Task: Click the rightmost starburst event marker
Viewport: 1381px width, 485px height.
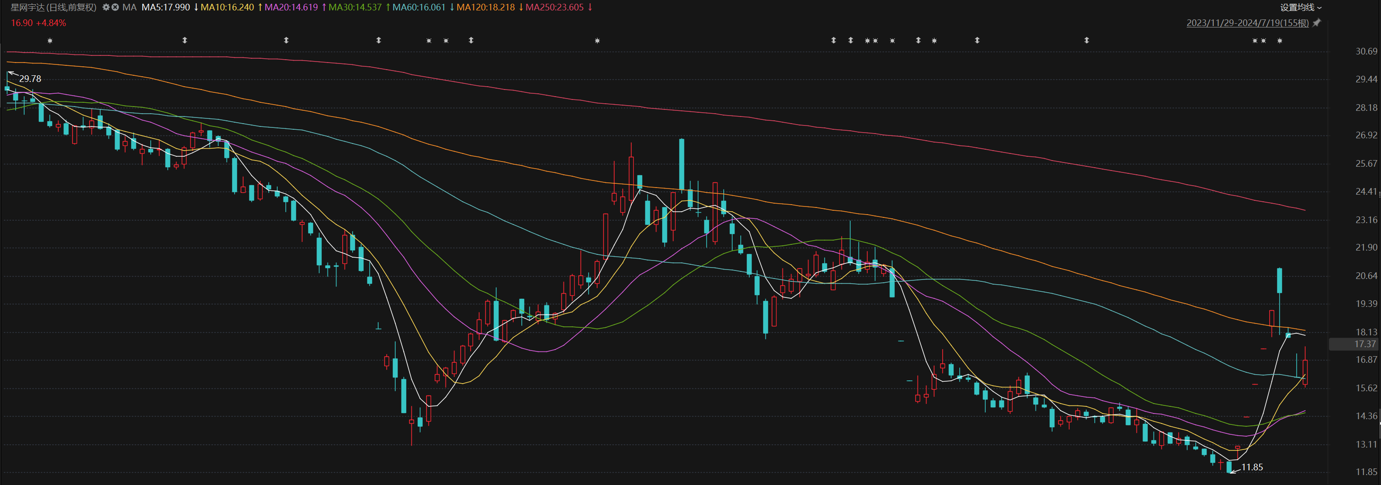Action: pyautogui.click(x=1280, y=41)
